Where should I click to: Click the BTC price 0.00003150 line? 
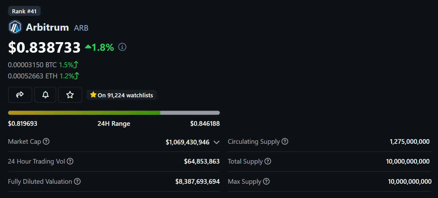click(x=32, y=65)
